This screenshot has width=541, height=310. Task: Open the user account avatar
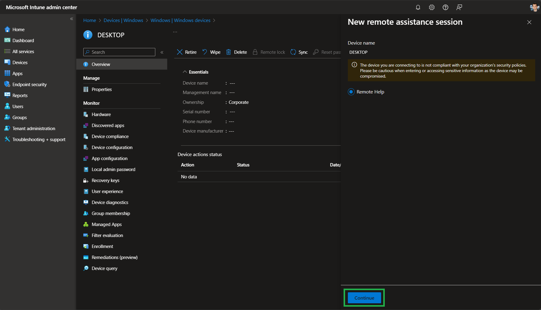(x=534, y=7)
